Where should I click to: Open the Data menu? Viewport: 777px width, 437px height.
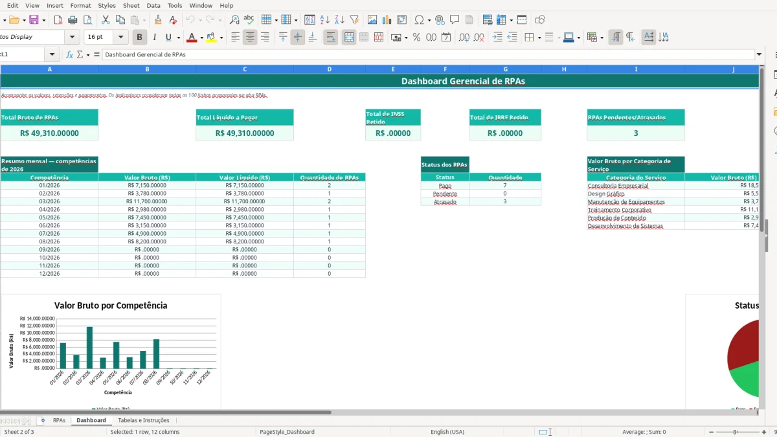(153, 5)
